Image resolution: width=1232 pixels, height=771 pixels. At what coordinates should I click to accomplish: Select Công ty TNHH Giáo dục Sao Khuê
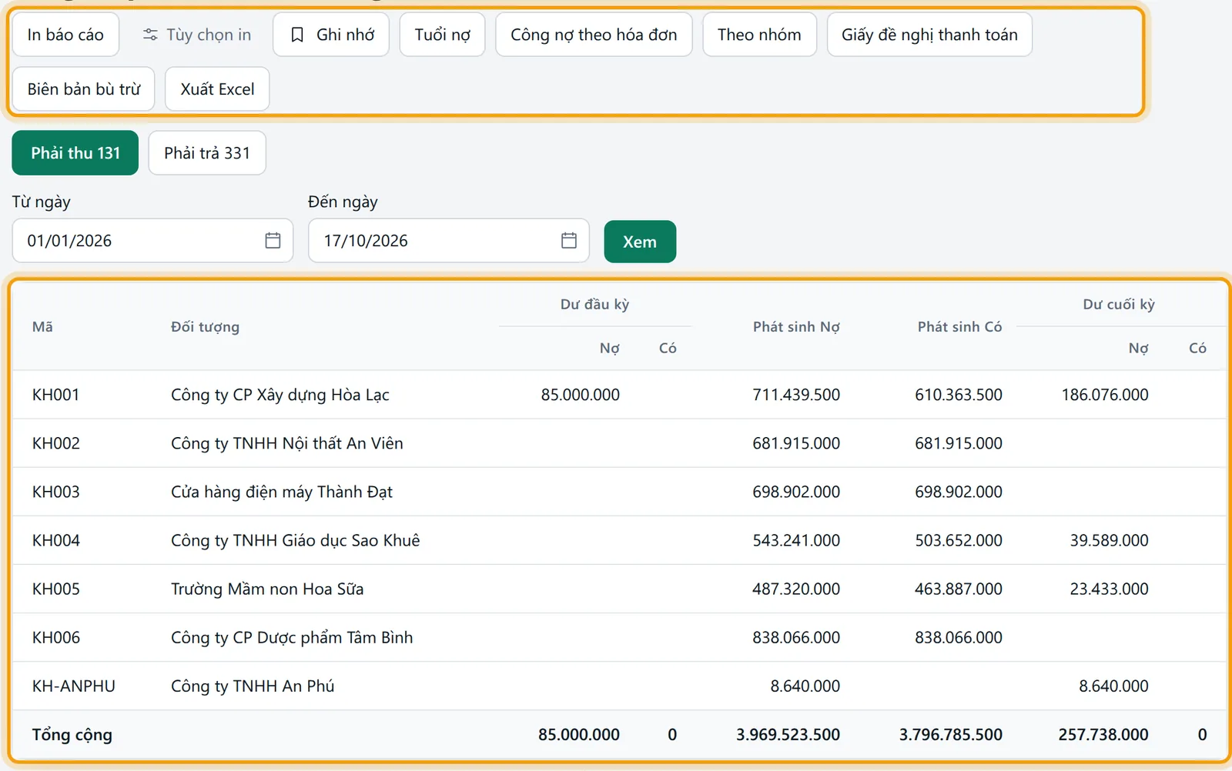[296, 540]
